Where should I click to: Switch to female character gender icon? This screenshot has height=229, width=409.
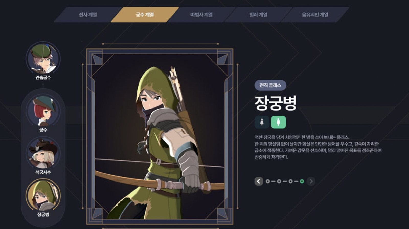(262, 122)
